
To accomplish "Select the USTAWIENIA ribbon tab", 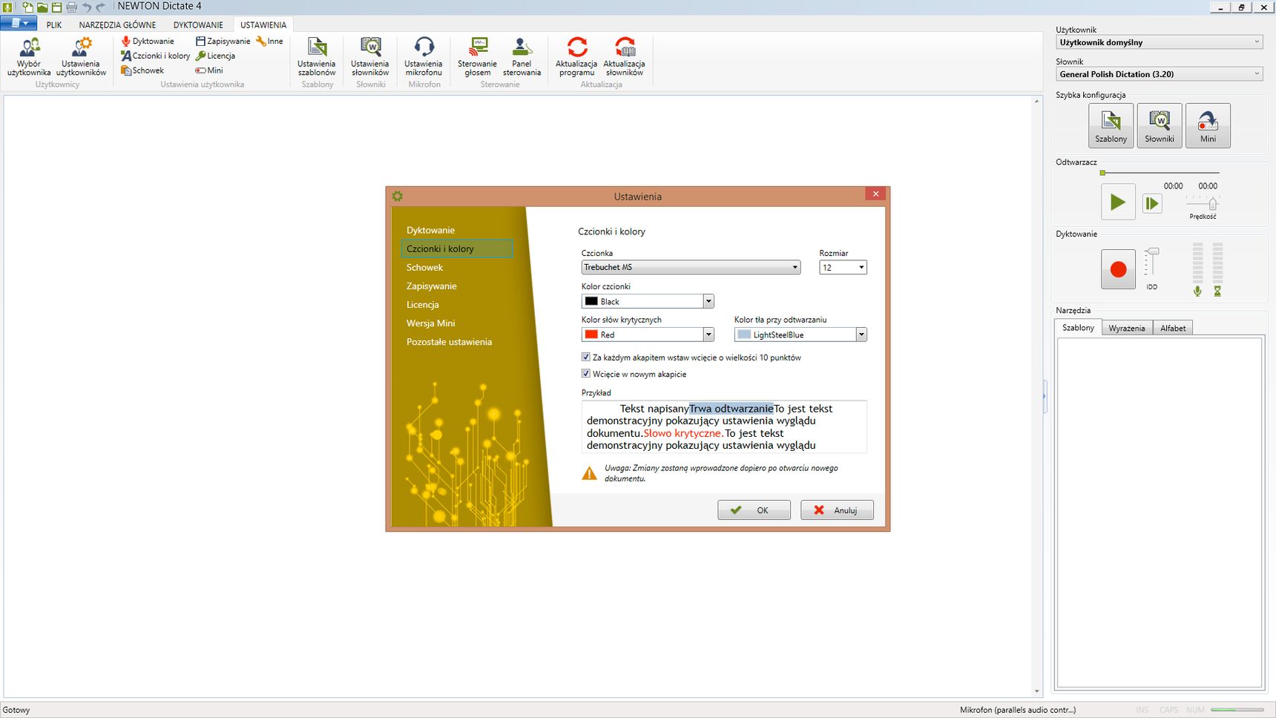I will point(263,25).
